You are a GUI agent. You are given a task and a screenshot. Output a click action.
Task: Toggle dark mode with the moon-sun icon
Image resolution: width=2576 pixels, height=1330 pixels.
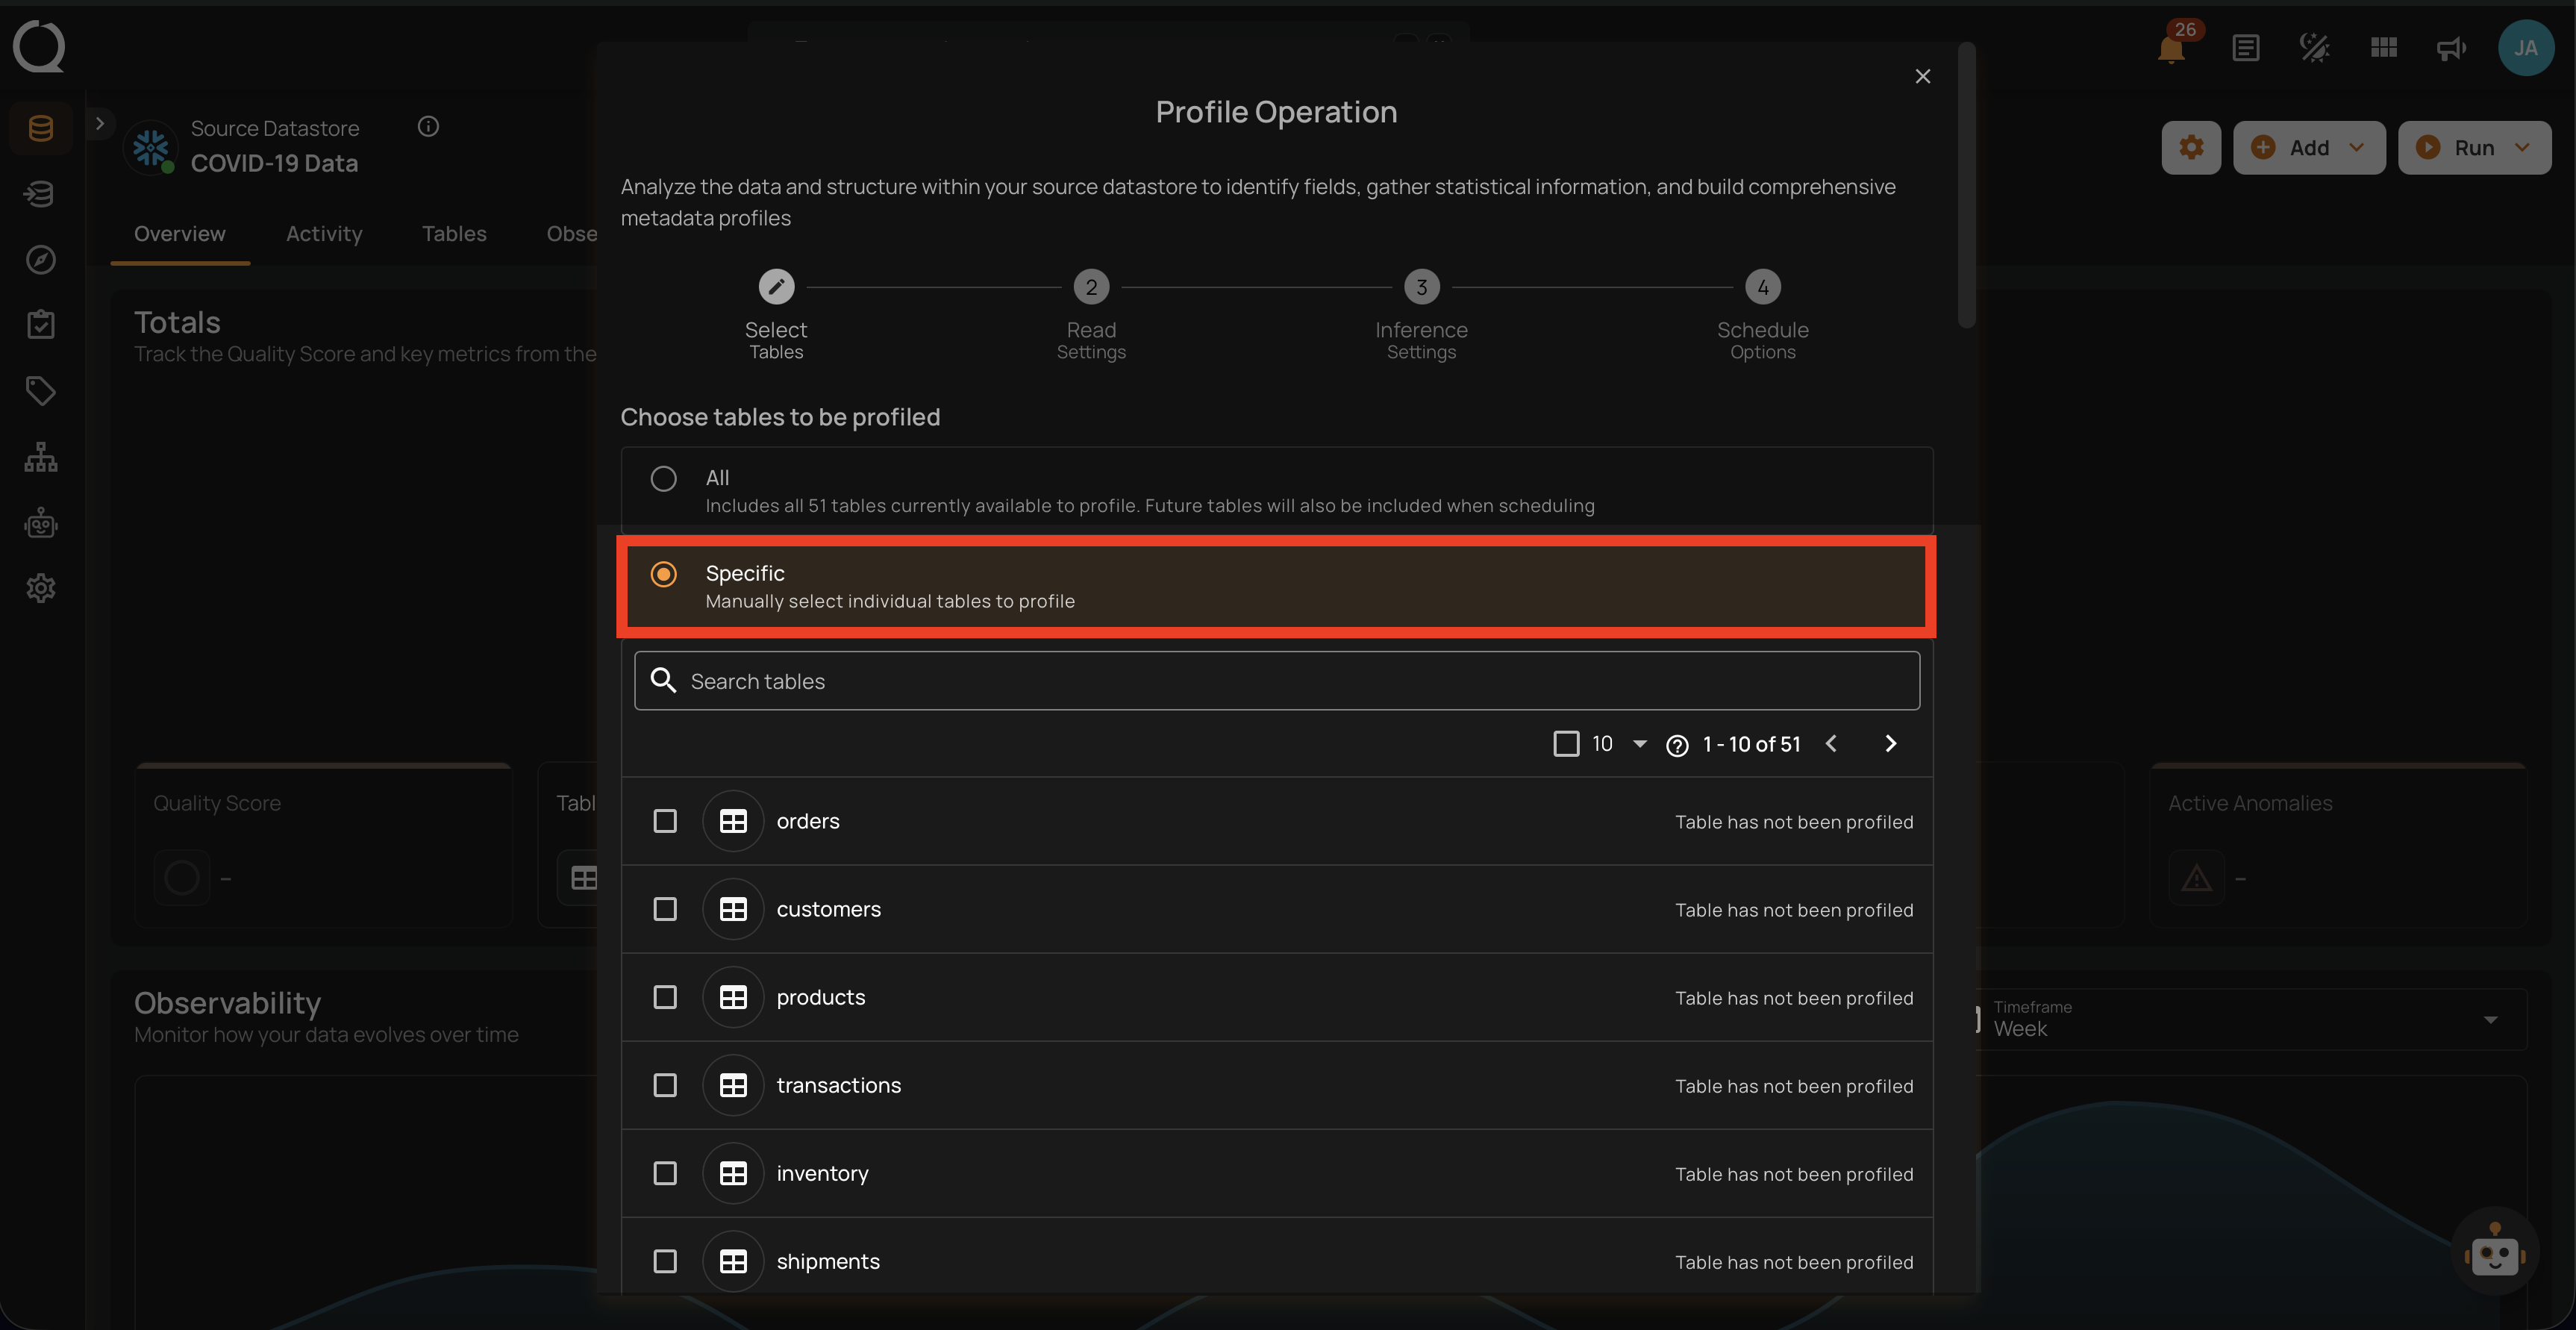pyautogui.click(x=2313, y=47)
